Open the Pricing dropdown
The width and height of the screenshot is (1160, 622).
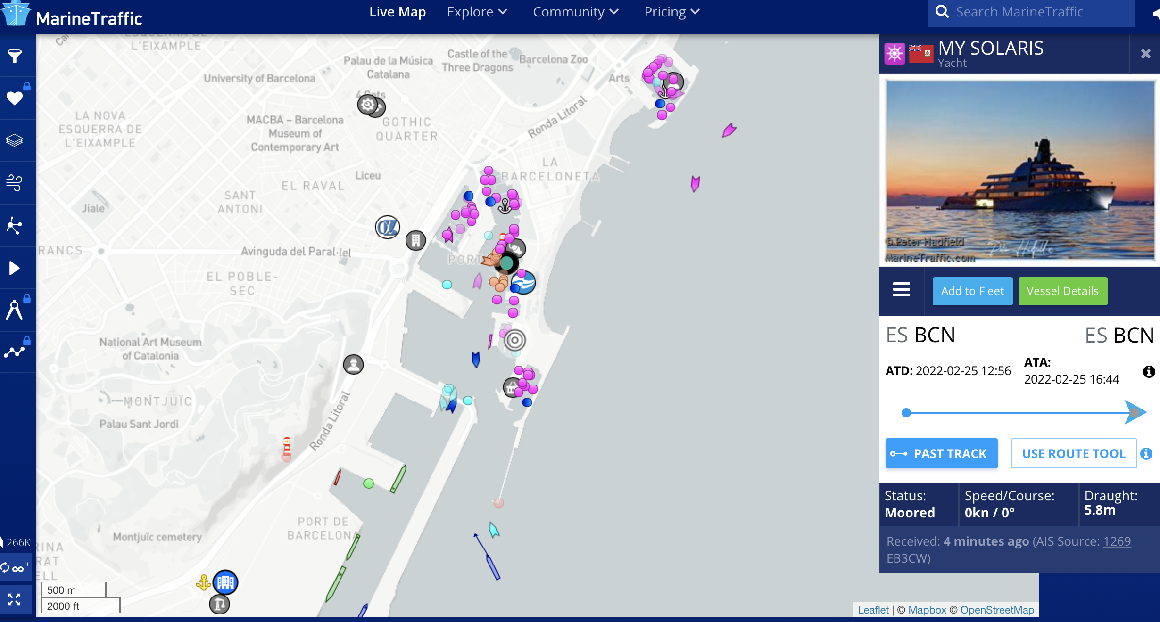click(x=671, y=12)
